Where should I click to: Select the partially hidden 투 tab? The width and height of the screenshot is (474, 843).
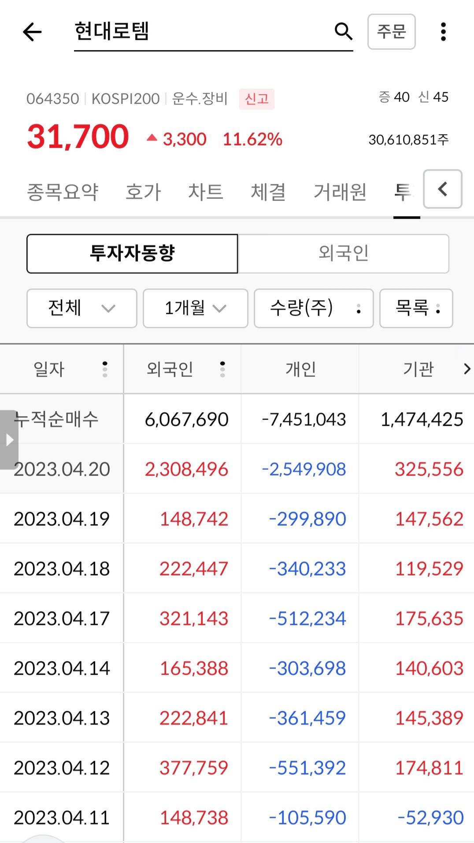coord(404,192)
